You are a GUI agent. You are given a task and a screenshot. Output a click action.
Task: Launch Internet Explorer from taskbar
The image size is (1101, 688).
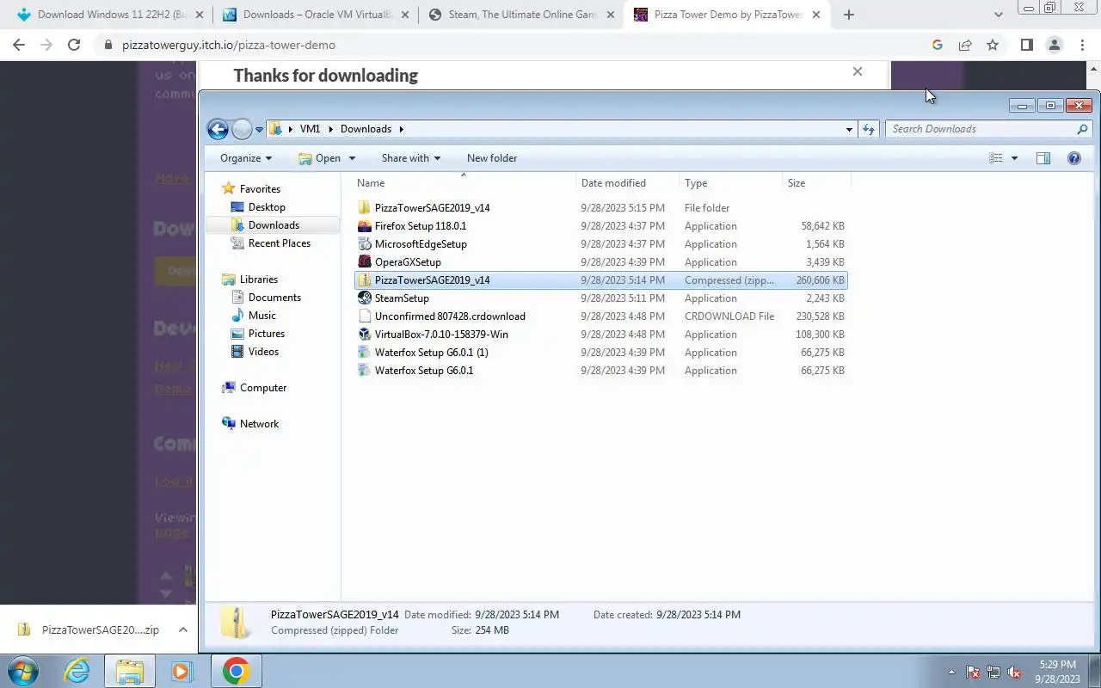coord(77,671)
